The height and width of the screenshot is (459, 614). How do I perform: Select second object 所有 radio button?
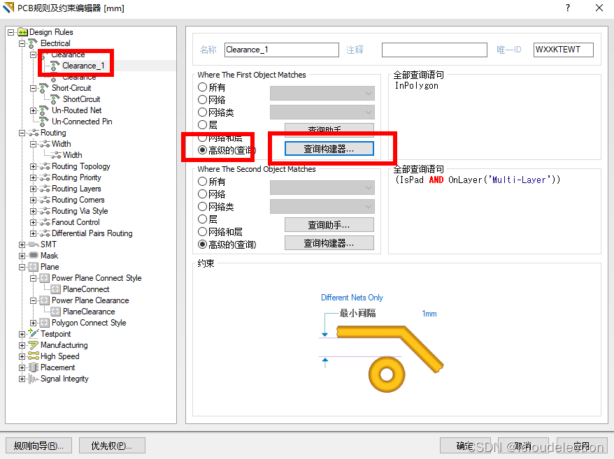[202, 181]
